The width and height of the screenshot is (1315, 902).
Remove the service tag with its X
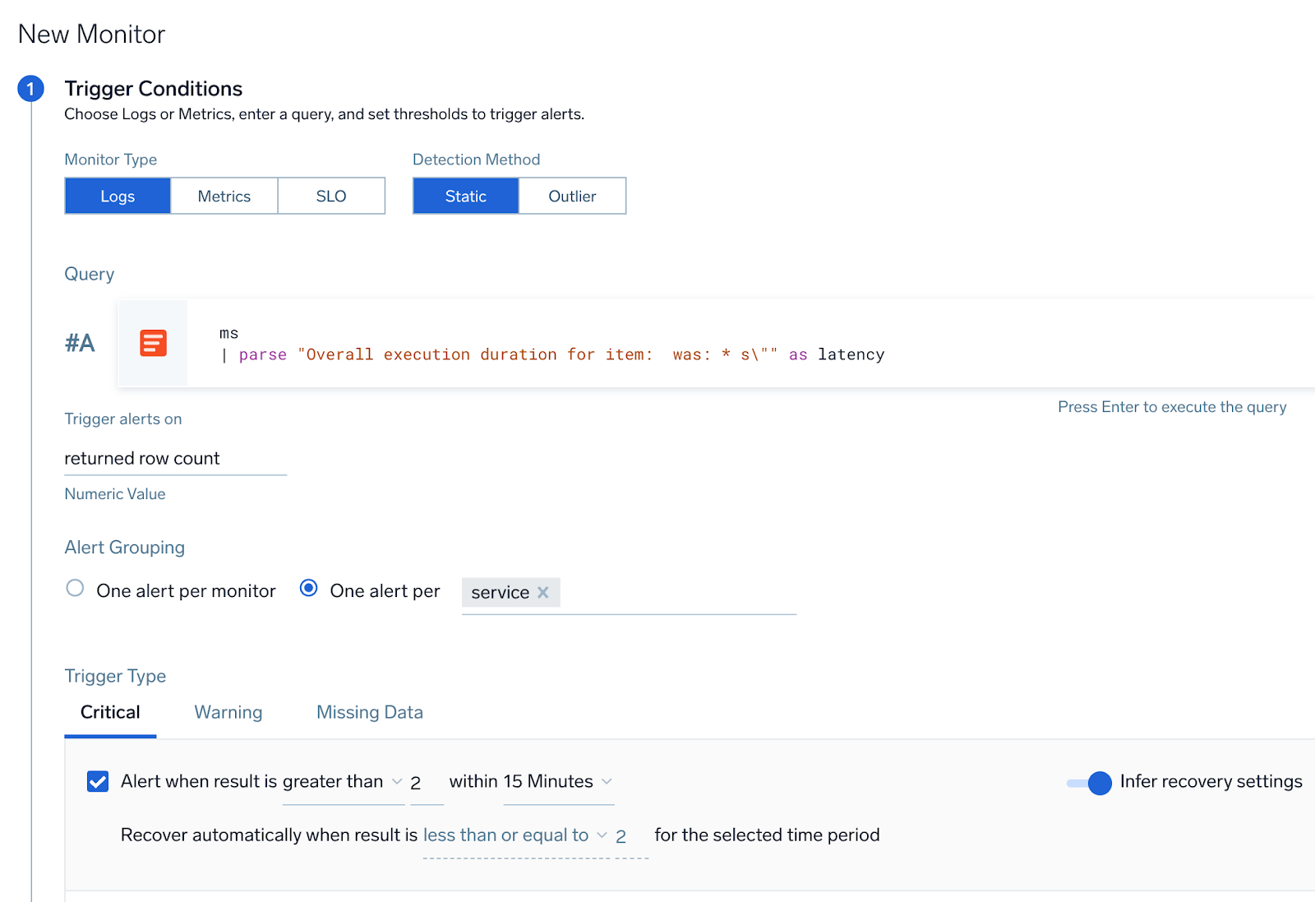pos(542,592)
